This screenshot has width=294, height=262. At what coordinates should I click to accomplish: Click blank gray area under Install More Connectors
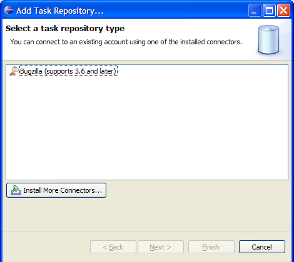tap(147, 214)
